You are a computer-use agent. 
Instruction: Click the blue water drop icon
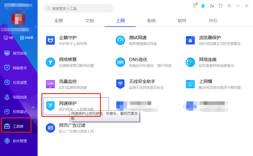tap(203, 6)
